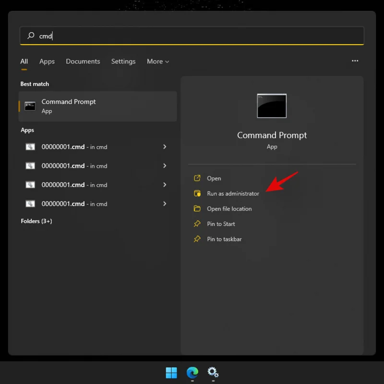Viewport: 384px width, 384px height.
Task: Switch to the Apps search tab
Action: 47,62
